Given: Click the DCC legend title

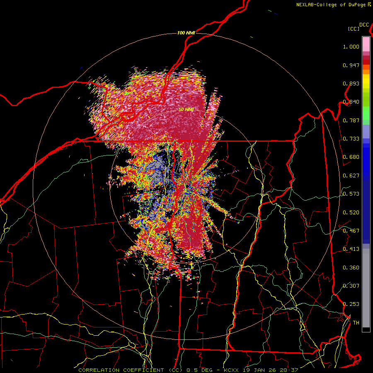Looking at the screenshot, I should point(364,25).
